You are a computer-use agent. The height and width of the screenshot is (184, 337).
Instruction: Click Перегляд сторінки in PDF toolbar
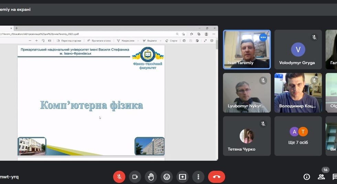tap(69, 41)
